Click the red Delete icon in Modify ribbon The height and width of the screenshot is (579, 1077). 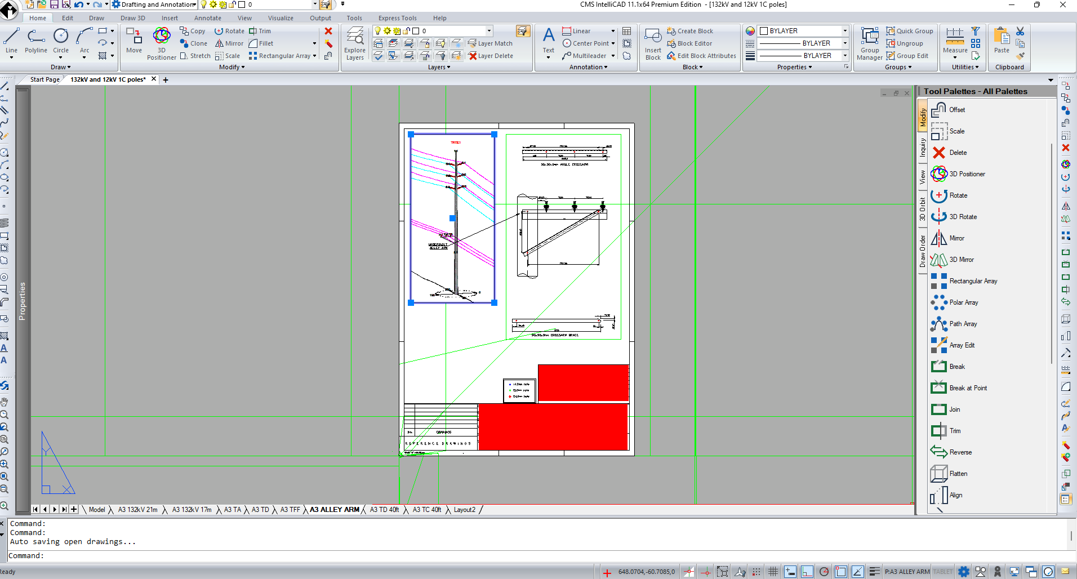328,31
